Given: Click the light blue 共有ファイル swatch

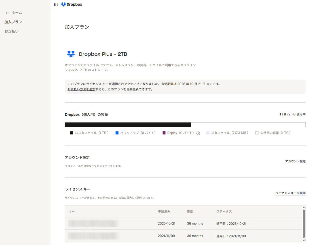Looking at the screenshot, I should (x=208, y=133).
